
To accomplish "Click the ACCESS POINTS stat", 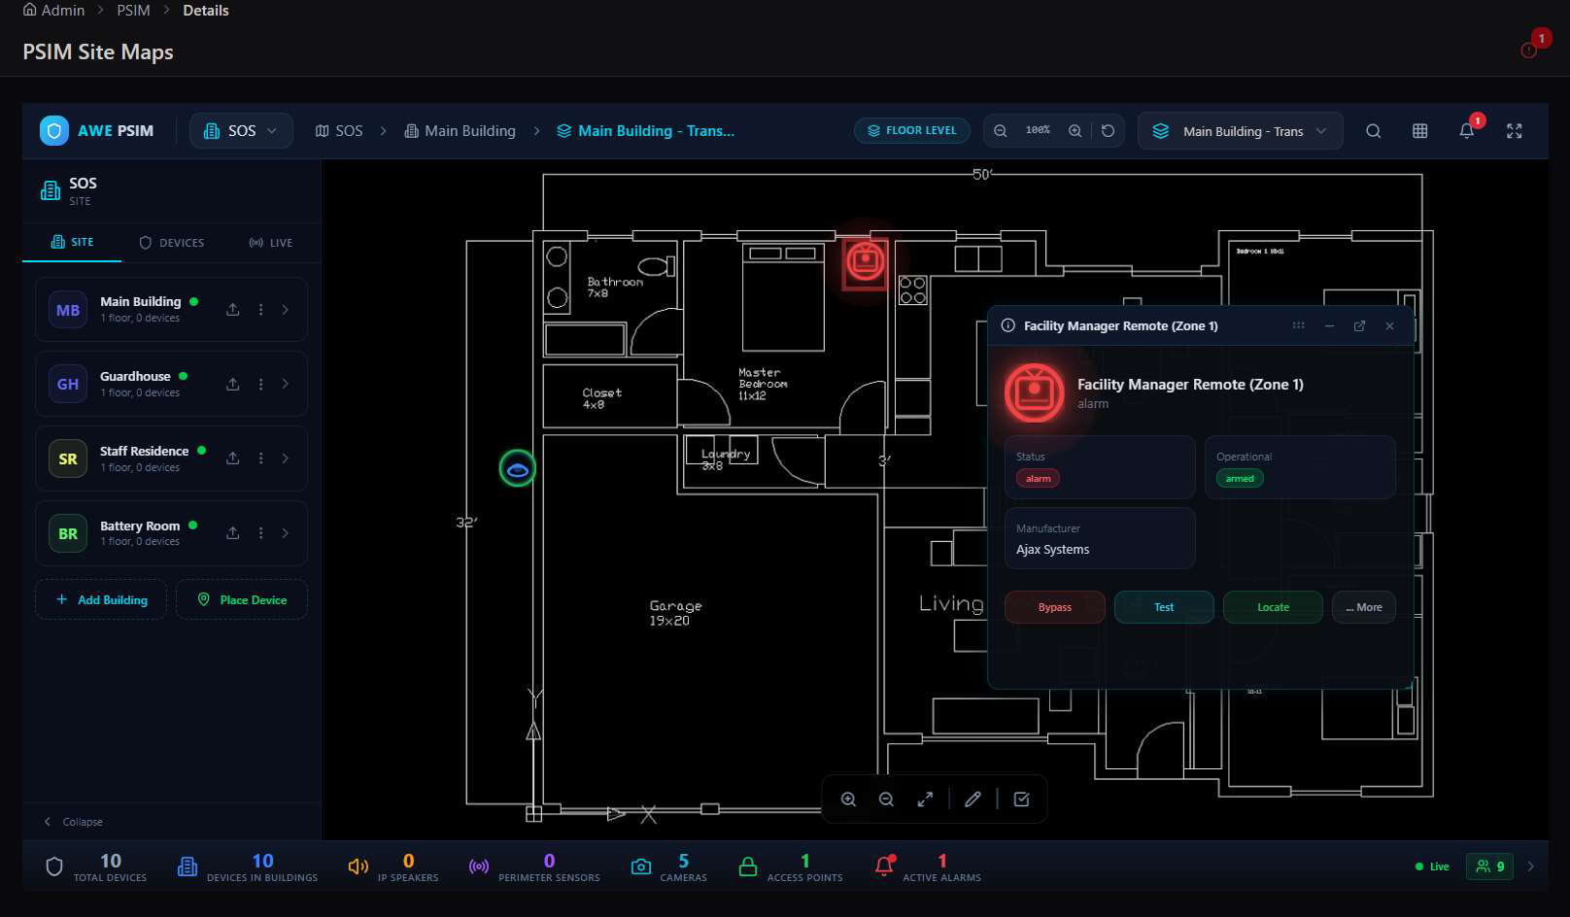I will coord(790,866).
